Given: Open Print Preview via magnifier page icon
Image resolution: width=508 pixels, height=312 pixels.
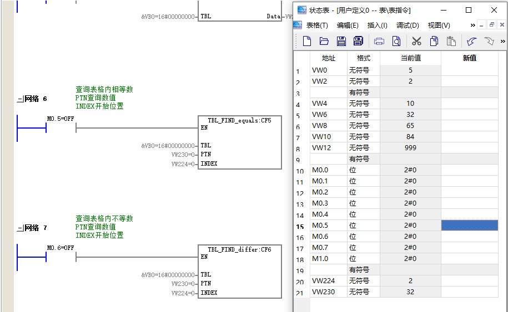Looking at the screenshot, I should (x=396, y=42).
